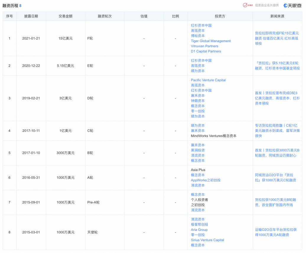Viewport: 306px width, 253px height.
Task: Click the 交易金额 column header
Action: [66, 16]
